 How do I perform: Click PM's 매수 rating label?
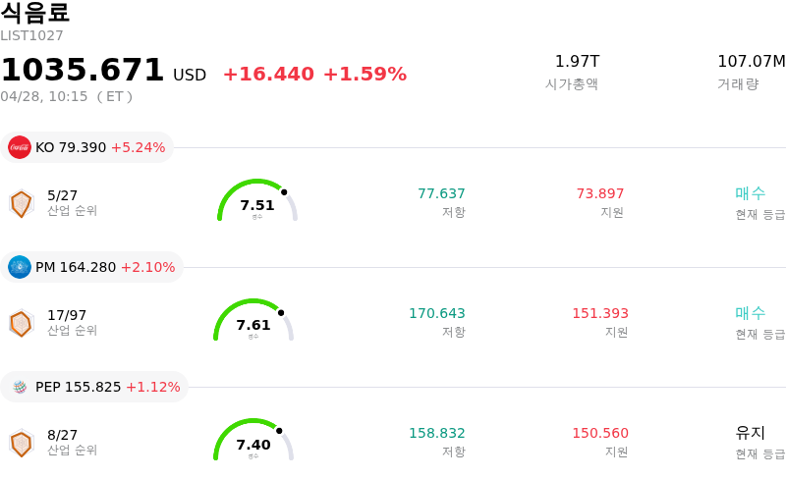[x=750, y=313]
